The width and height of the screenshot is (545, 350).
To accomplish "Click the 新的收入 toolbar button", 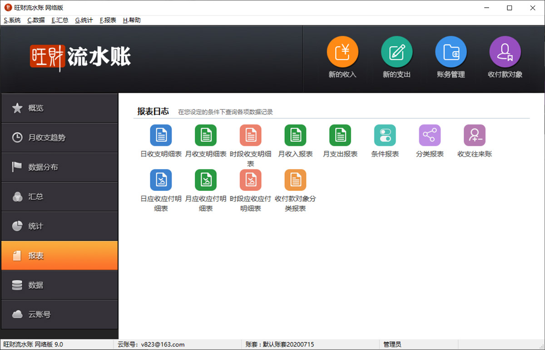I will (342, 52).
